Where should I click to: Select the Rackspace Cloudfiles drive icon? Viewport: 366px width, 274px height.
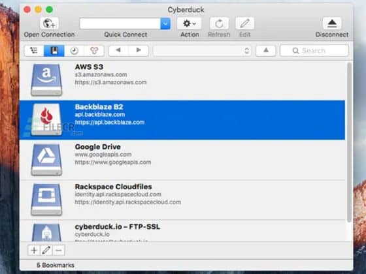click(46, 200)
